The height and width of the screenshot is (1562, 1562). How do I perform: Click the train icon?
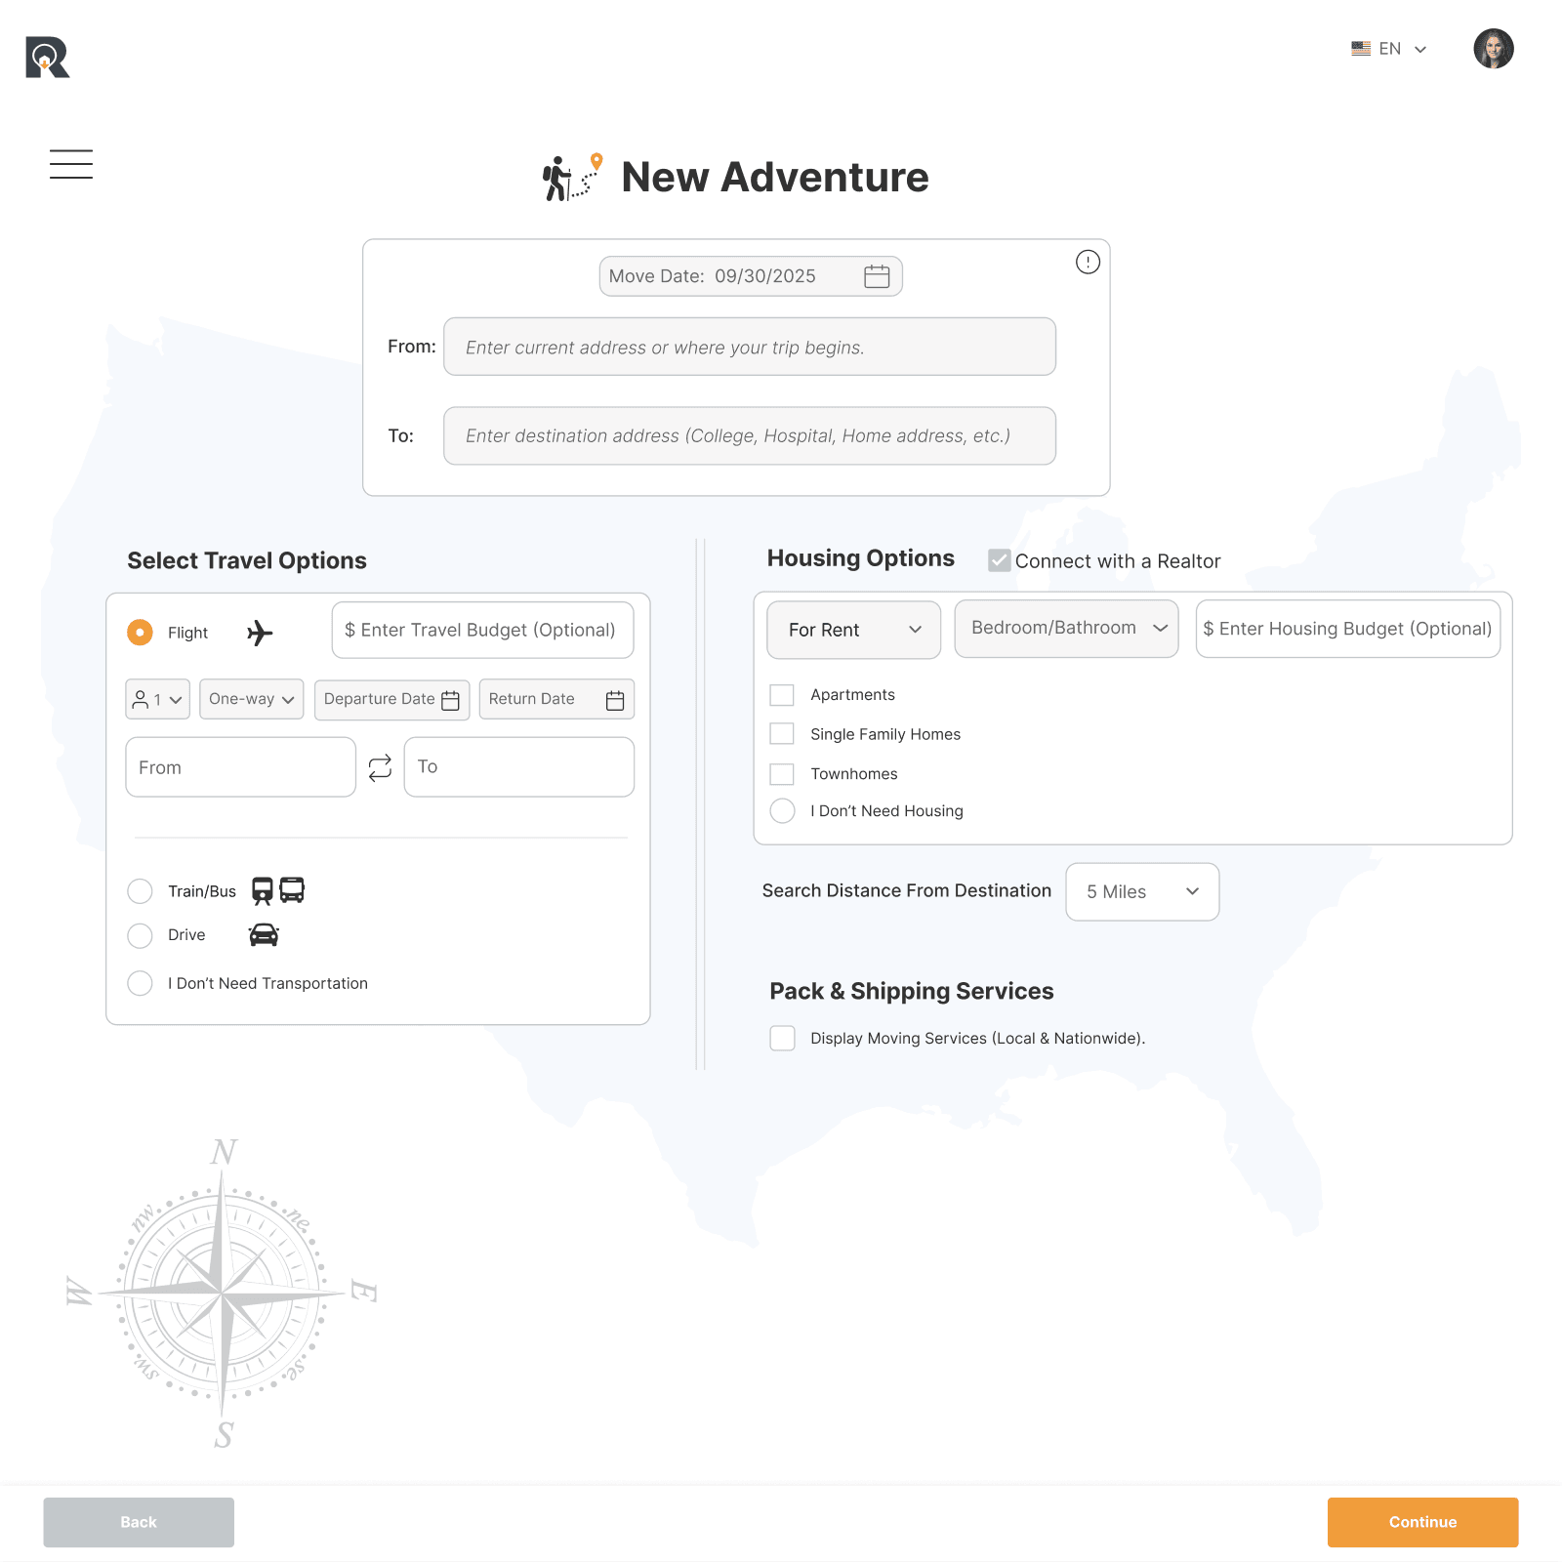(263, 890)
